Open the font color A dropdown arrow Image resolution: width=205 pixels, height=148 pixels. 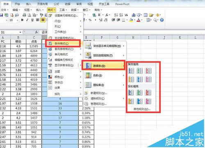click(142, 20)
